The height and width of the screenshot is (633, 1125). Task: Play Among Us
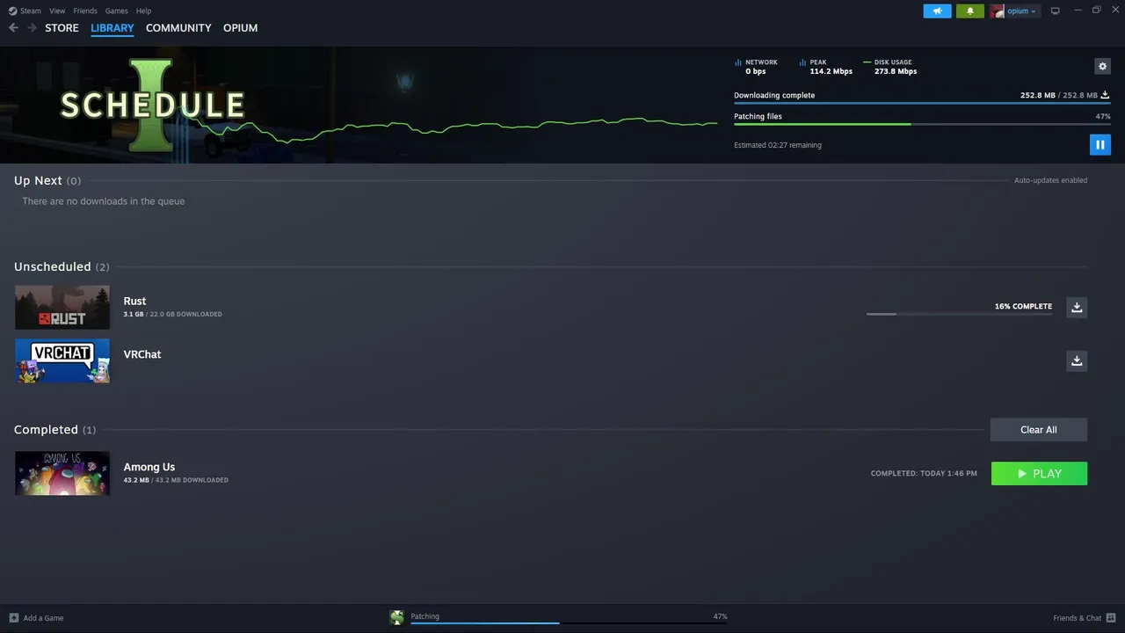coord(1039,473)
